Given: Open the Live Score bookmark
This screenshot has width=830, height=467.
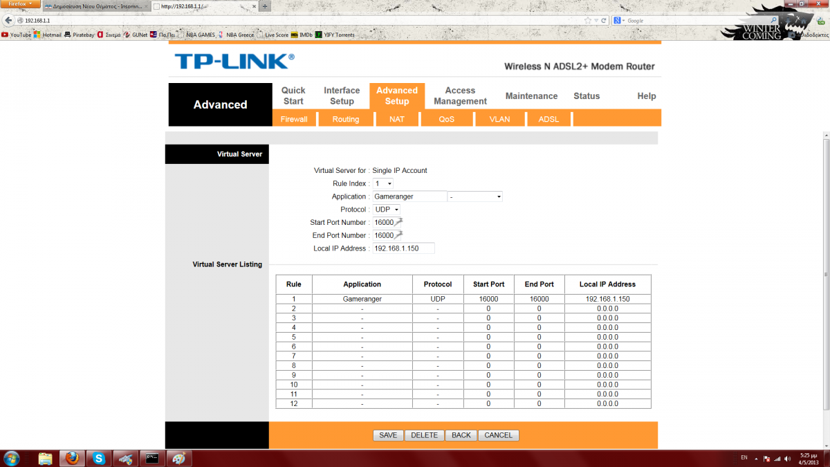Looking at the screenshot, I should pos(273,35).
